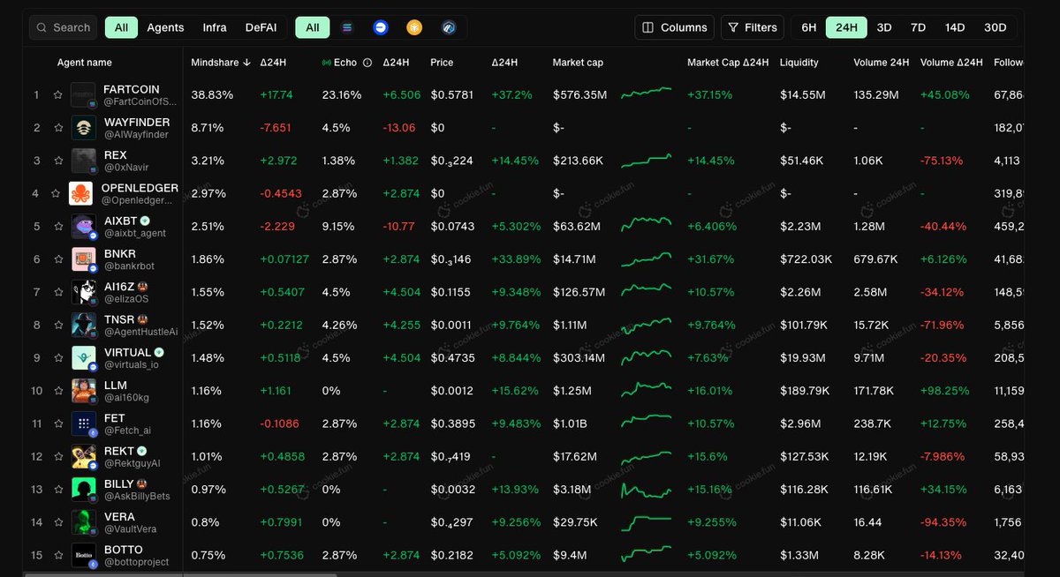This screenshot has height=577, width=1060.
Task: Select the DeFAI category tab
Action: [x=261, y=27]
